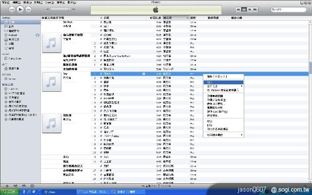This screenshot has height=195, width=312.
Task: Skip to the next track
Action: 28,9
